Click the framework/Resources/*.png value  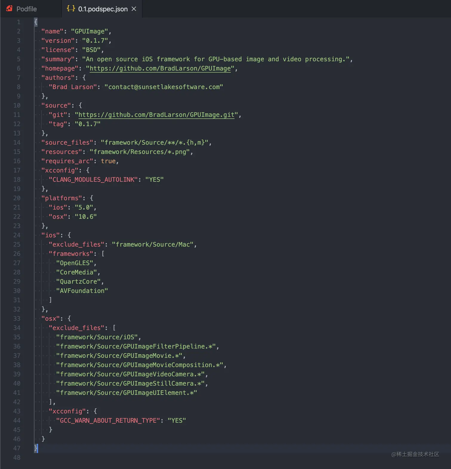click(140, 152)
